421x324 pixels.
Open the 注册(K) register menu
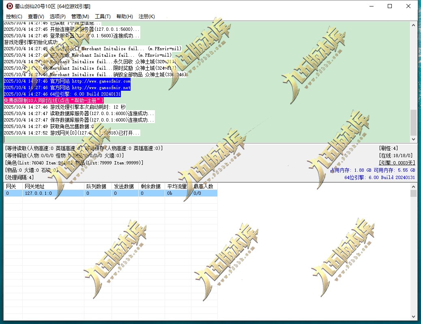click(x=146, y=17)
